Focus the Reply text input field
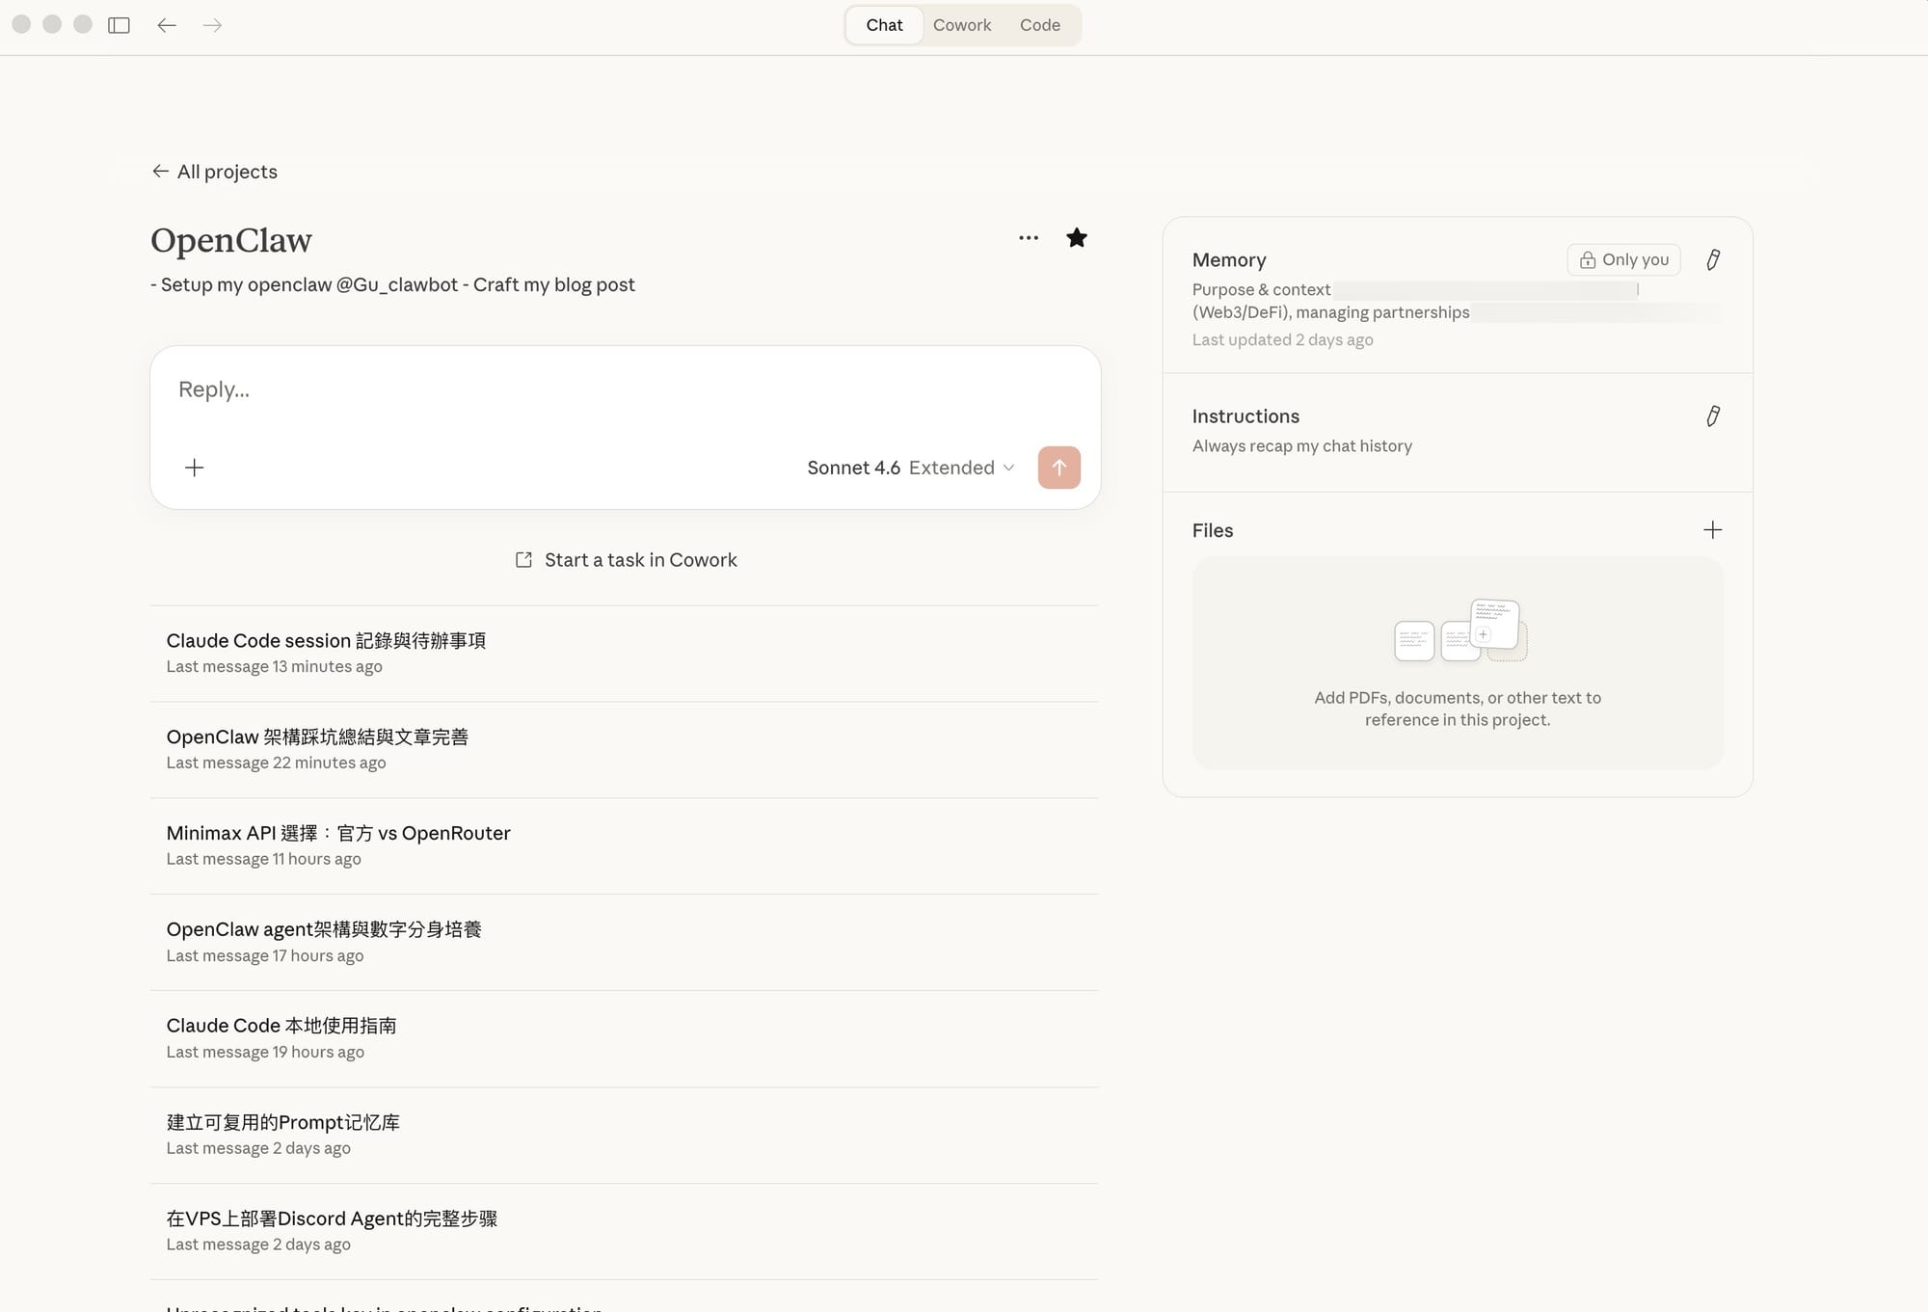 pyautogui.click(x=617, y=389)
